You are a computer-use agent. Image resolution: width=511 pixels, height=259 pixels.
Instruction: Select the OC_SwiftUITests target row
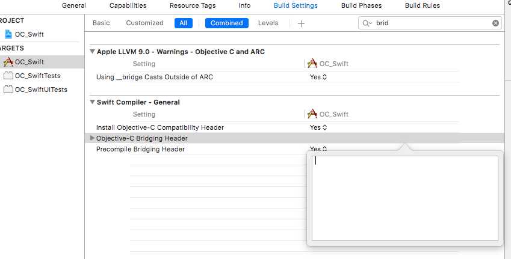click(x=42, y=90)
